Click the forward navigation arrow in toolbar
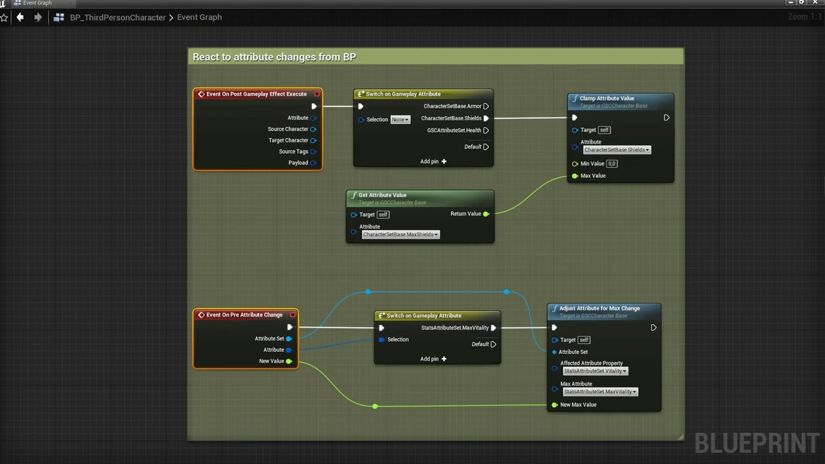 point(37,17)
